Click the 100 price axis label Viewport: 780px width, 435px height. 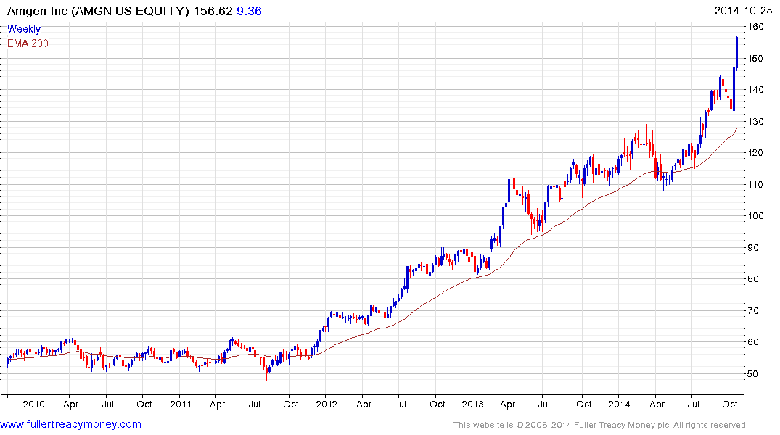756,216
